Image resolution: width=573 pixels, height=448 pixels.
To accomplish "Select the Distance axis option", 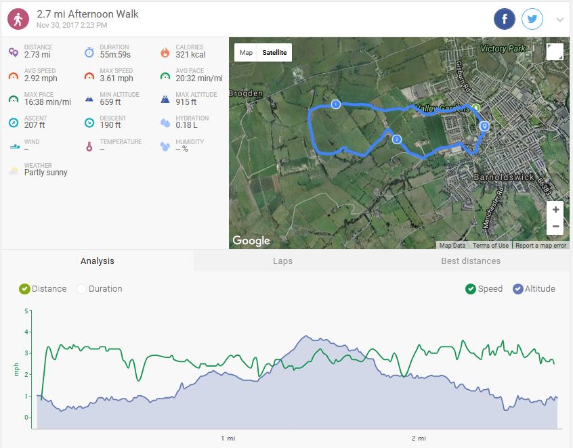I will [25, 289].
